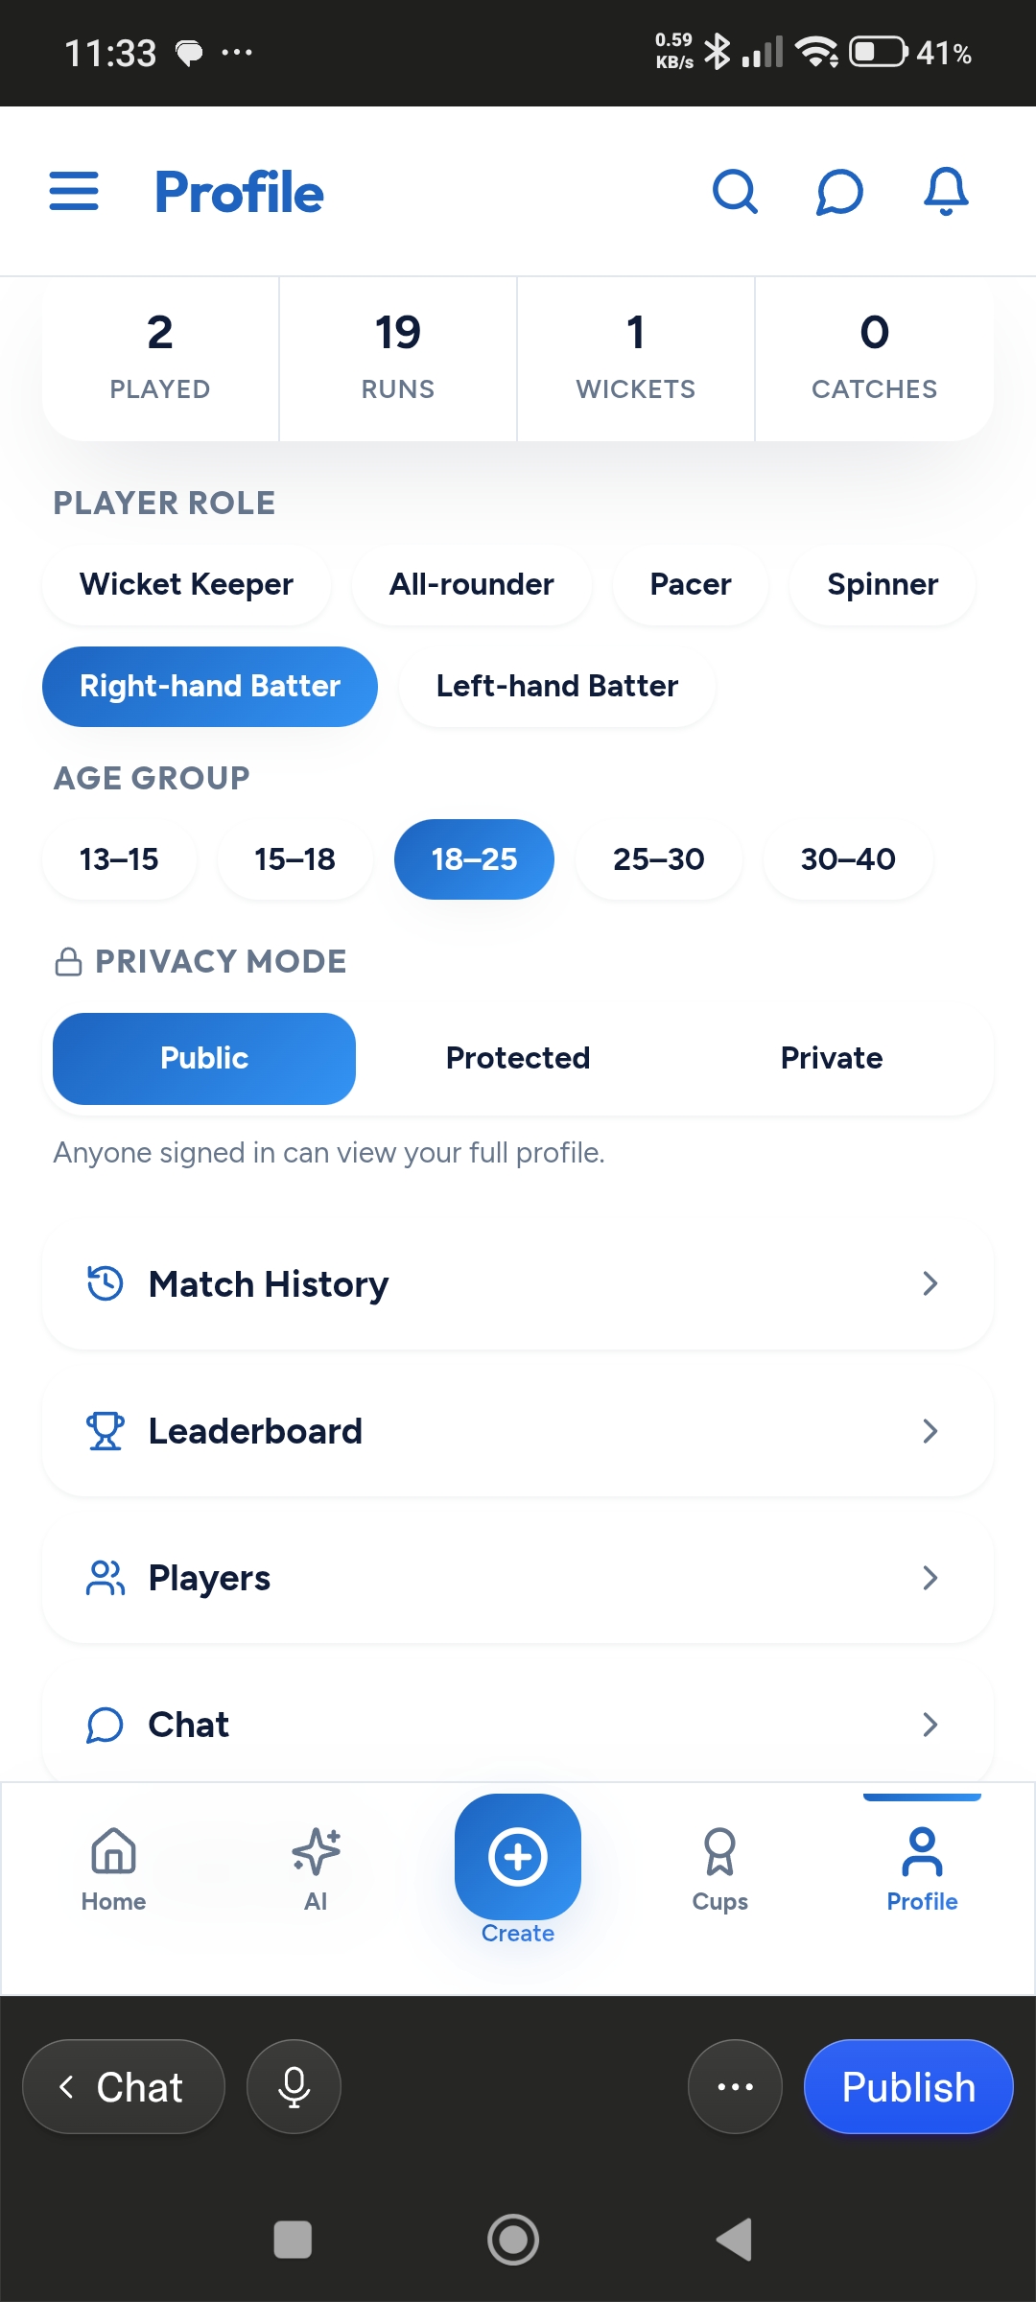Set privacy mode to Private
Viewport: 1036px width, 2302px height.
832,1058
